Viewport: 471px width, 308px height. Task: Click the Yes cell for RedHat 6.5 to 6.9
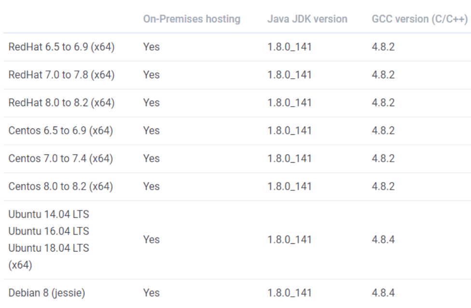(151, 47)
